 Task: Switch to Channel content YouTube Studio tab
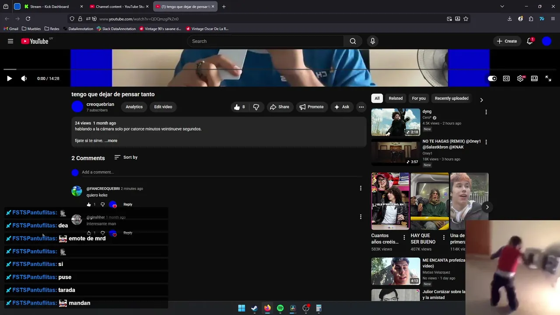119,7
